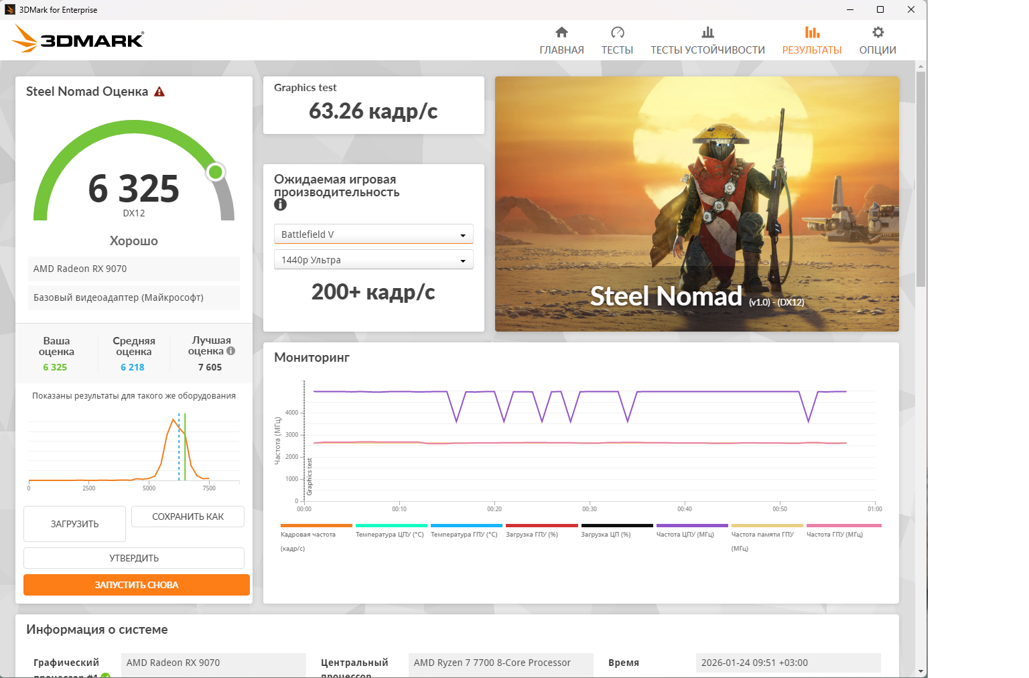
Task: Click the yellow Частота памяти ГПУ legend swatch
Action: [767, 525]
